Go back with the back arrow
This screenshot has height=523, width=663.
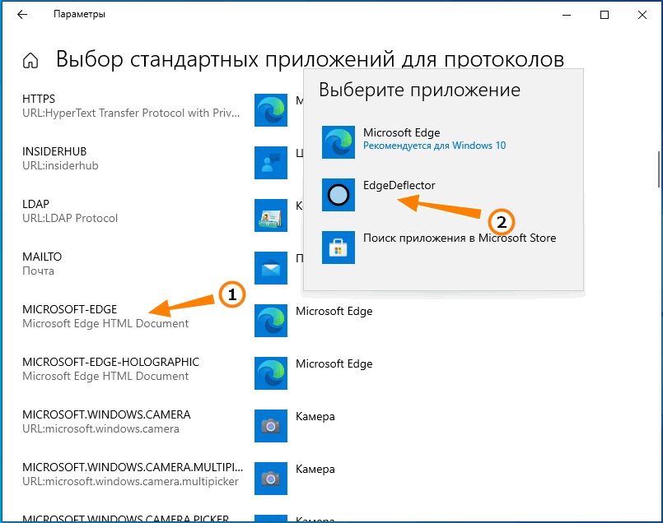pyautogui.click(x=22, y=14)
